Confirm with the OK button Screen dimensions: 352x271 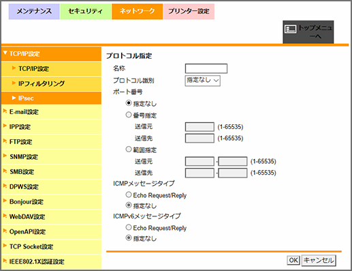293,260
